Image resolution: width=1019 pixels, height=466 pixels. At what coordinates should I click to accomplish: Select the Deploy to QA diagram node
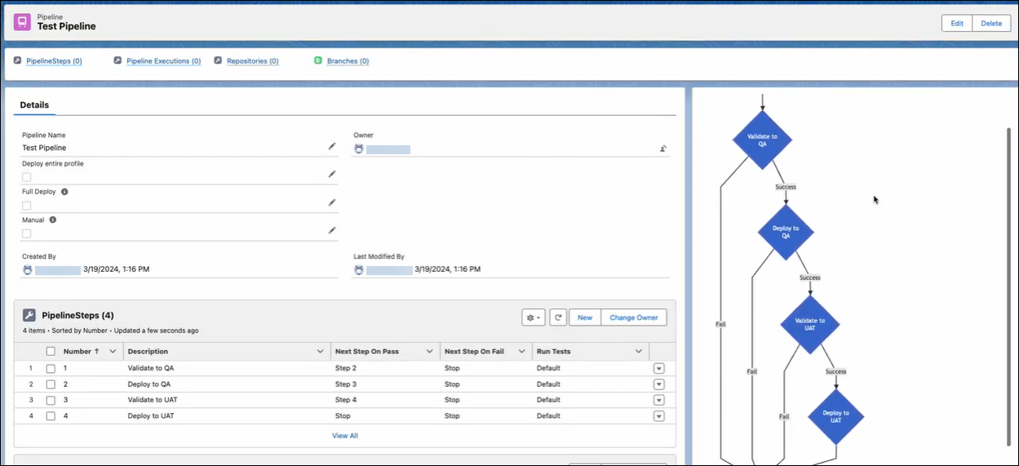click(786, 232)
